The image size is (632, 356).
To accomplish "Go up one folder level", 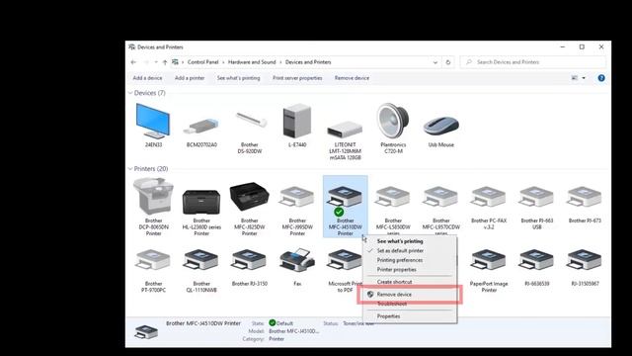I will 165,62.
